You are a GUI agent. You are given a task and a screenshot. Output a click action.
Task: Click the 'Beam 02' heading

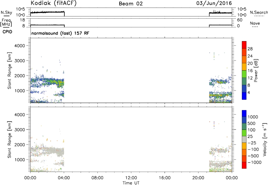pos(131,4)
